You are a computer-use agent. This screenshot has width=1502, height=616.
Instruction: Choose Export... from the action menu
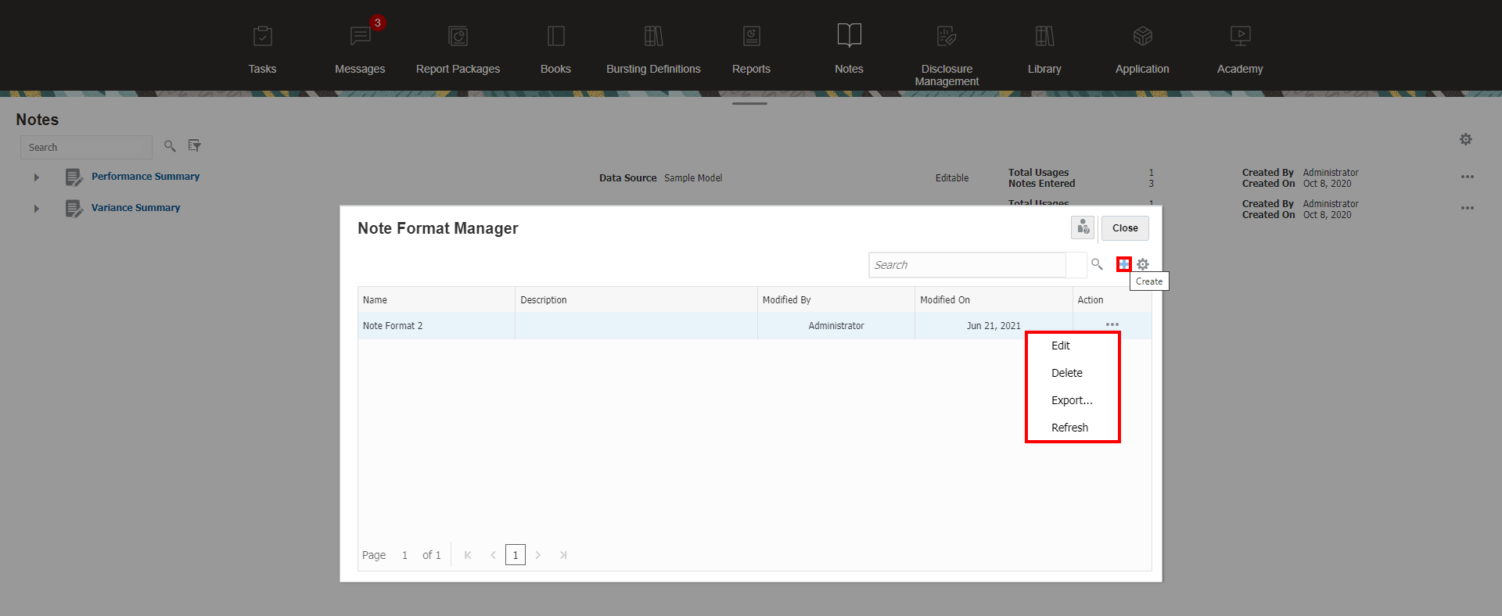tap(1072, 400)
